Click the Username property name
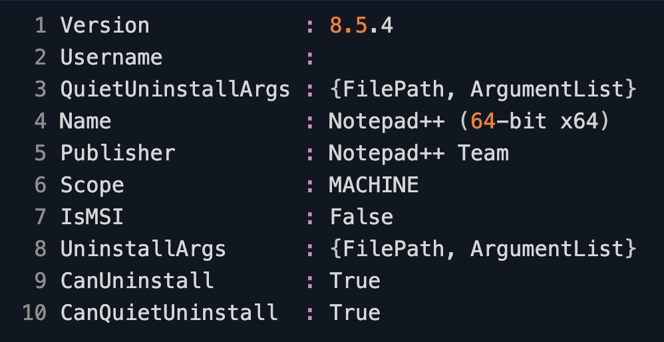The image size is (664, 342). [x=111, y=58]
